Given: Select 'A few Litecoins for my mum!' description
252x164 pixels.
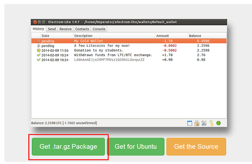Looking at the screenshot, I should pyautogui.click(x=102, y=46).
